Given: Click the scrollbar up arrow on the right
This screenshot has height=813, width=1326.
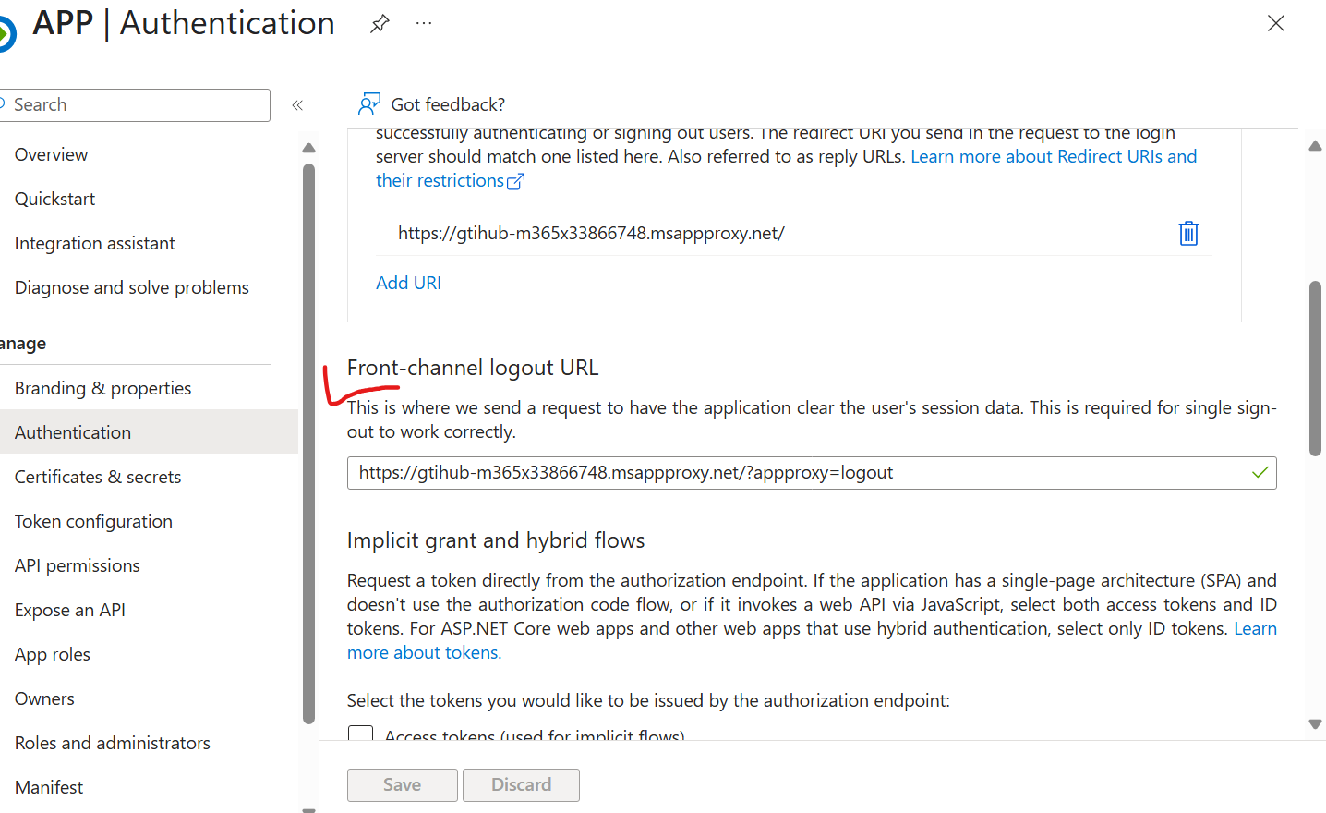Looking at the screenshot, I should [x=1315, y=145].
